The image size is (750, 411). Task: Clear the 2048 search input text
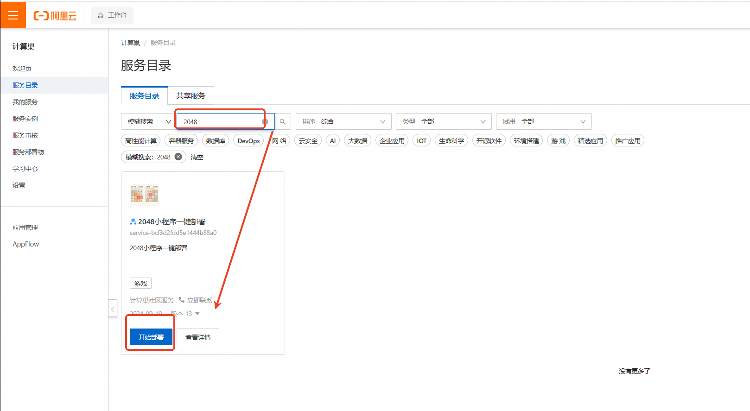265,121
